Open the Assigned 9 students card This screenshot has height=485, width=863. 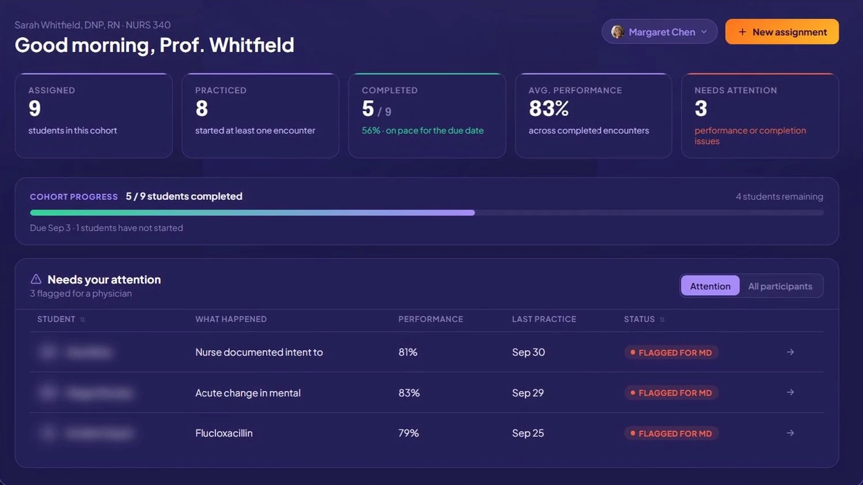tap(93, 115)
